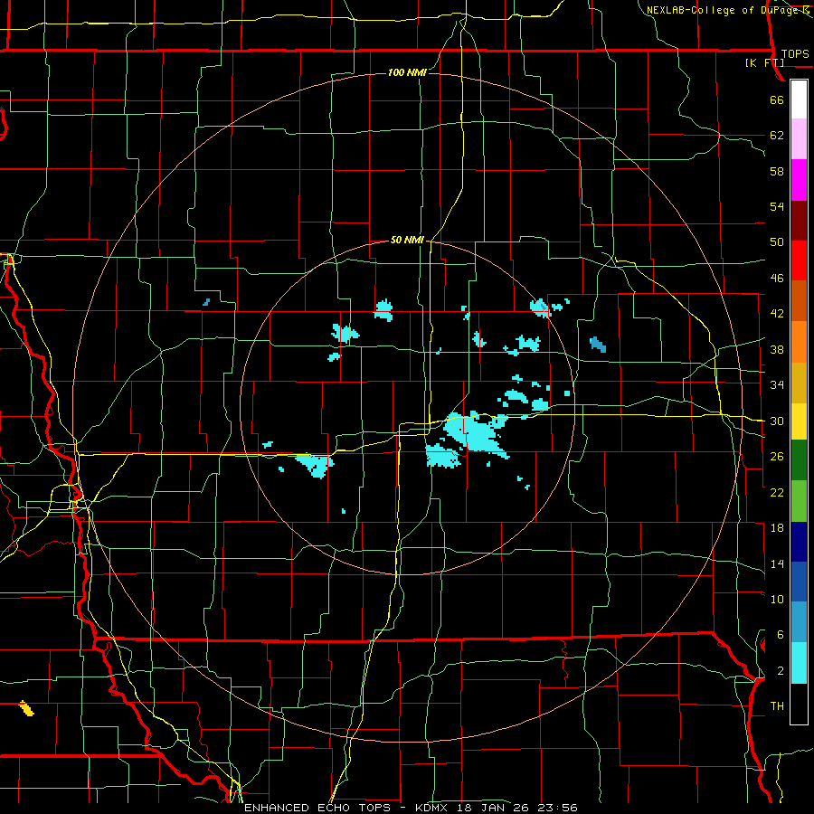Click the yellow legend swatch near 30

[x=799, y=421]
